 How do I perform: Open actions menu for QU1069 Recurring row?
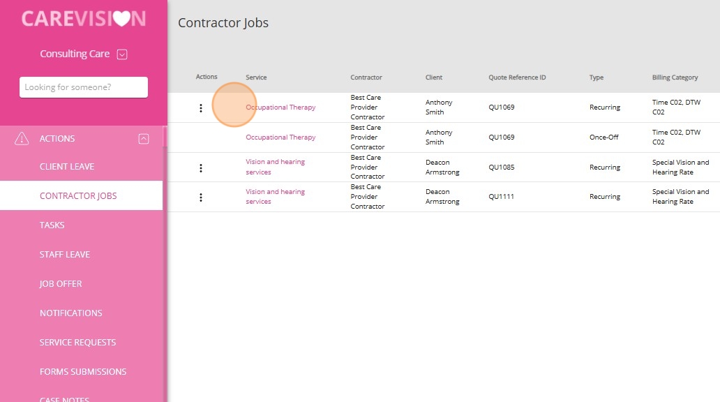(201, 108)
